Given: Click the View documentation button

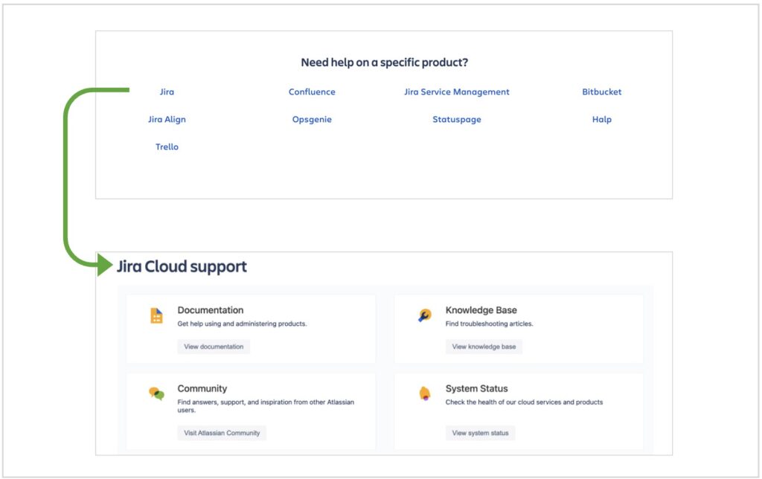Looking at the screenshot, I should [x=214, y=347].
